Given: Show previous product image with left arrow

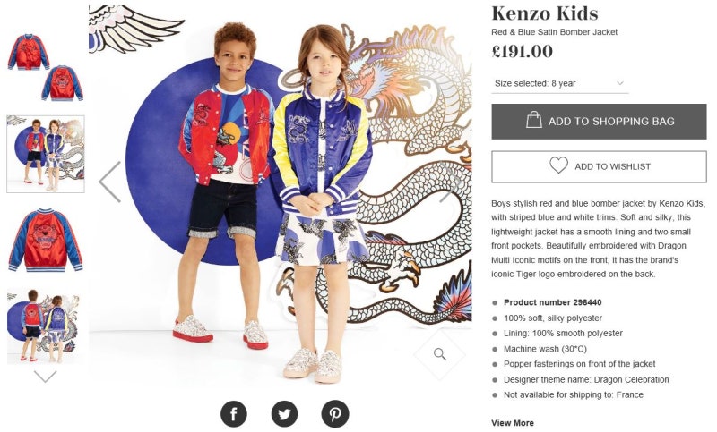Looking at the screenshot, I should pyautogui.click(x=109, y=182).
